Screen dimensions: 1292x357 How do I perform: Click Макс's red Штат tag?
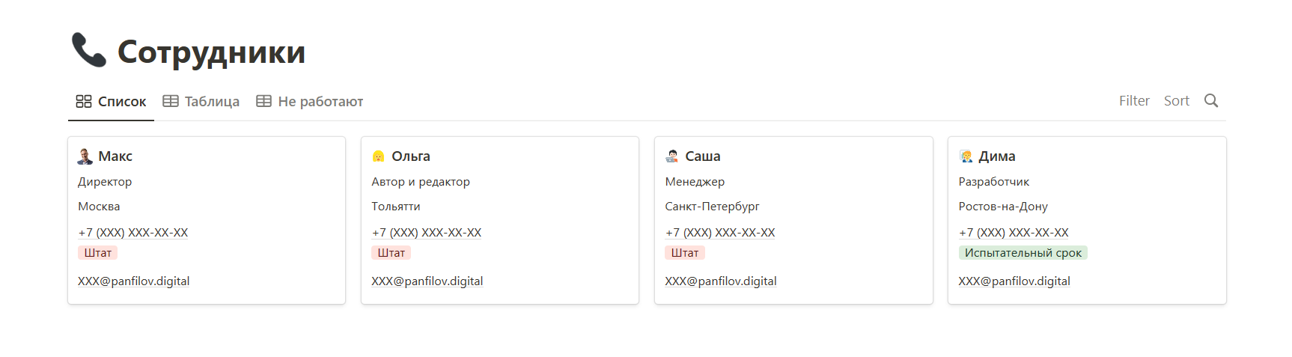tap(98, 253)
